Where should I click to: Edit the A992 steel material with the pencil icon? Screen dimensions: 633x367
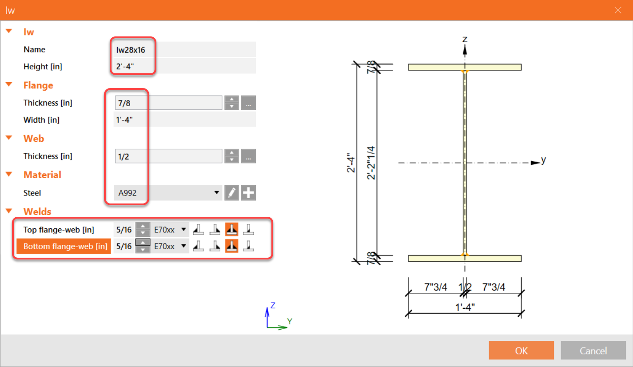[231, 192]
